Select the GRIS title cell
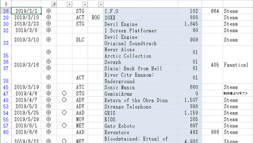 (141, 113)
